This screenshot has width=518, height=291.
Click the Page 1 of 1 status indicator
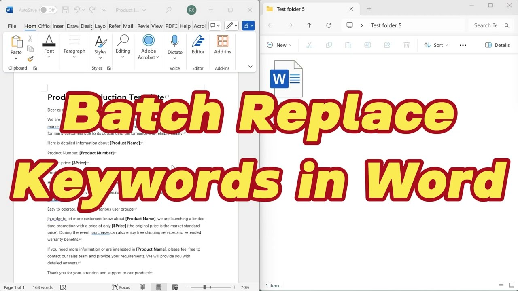tap(14, 287)
